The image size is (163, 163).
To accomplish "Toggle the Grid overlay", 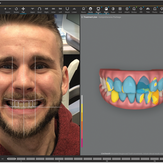I will click(120, 10).
